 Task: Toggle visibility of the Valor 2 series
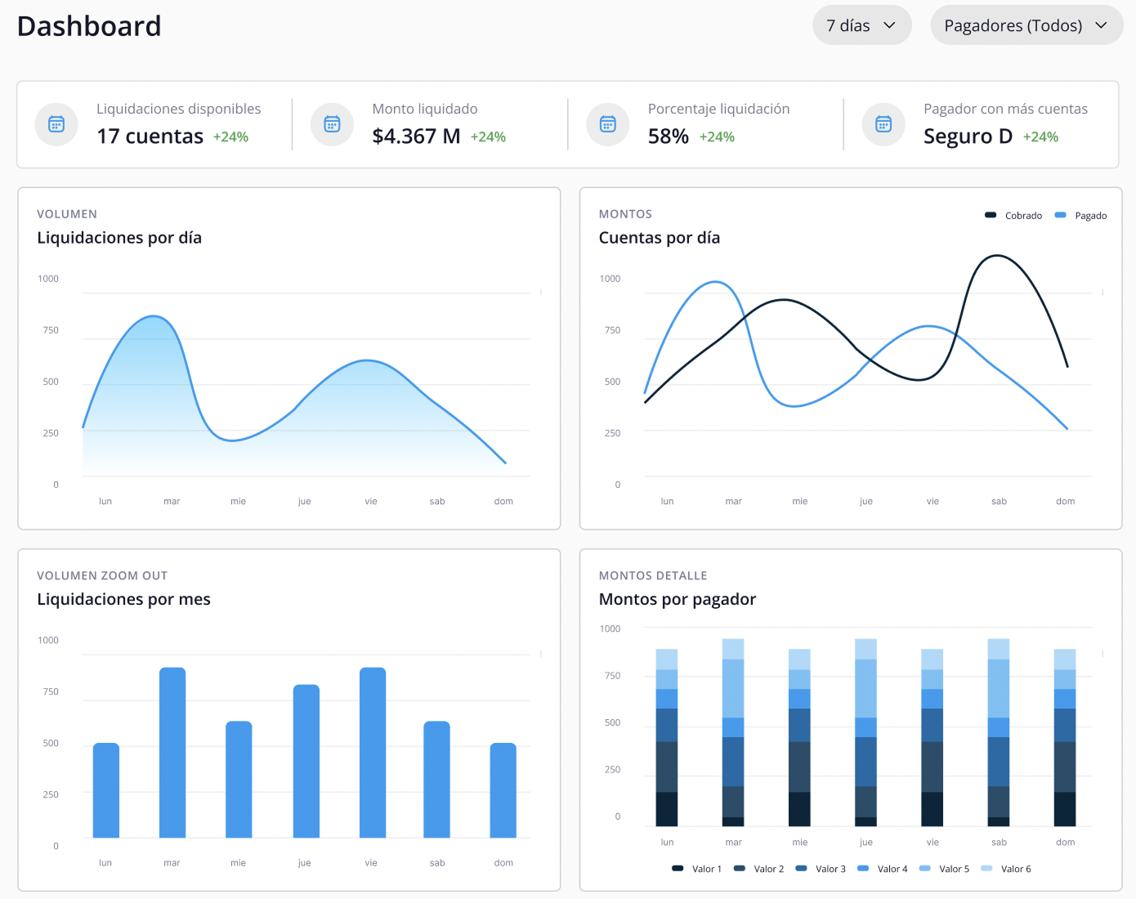pyautogui.click(x=740, y=868)
